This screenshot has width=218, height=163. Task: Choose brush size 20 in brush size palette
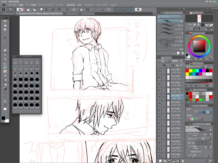(15, 80)
